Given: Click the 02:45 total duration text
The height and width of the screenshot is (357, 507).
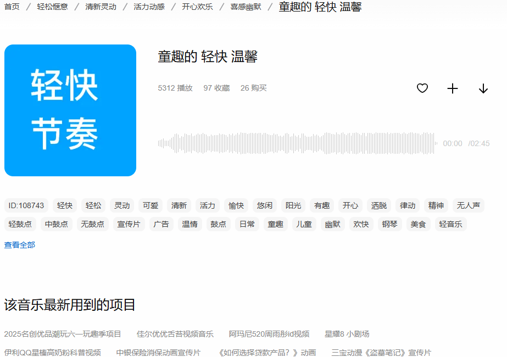Looking at the screenshot, I should click(480, 143).
